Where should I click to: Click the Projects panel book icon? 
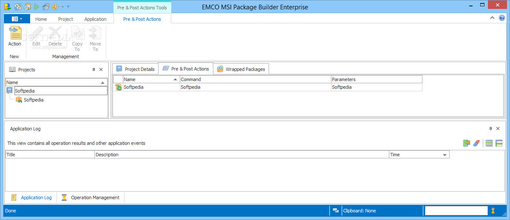(x=12, y=70)
